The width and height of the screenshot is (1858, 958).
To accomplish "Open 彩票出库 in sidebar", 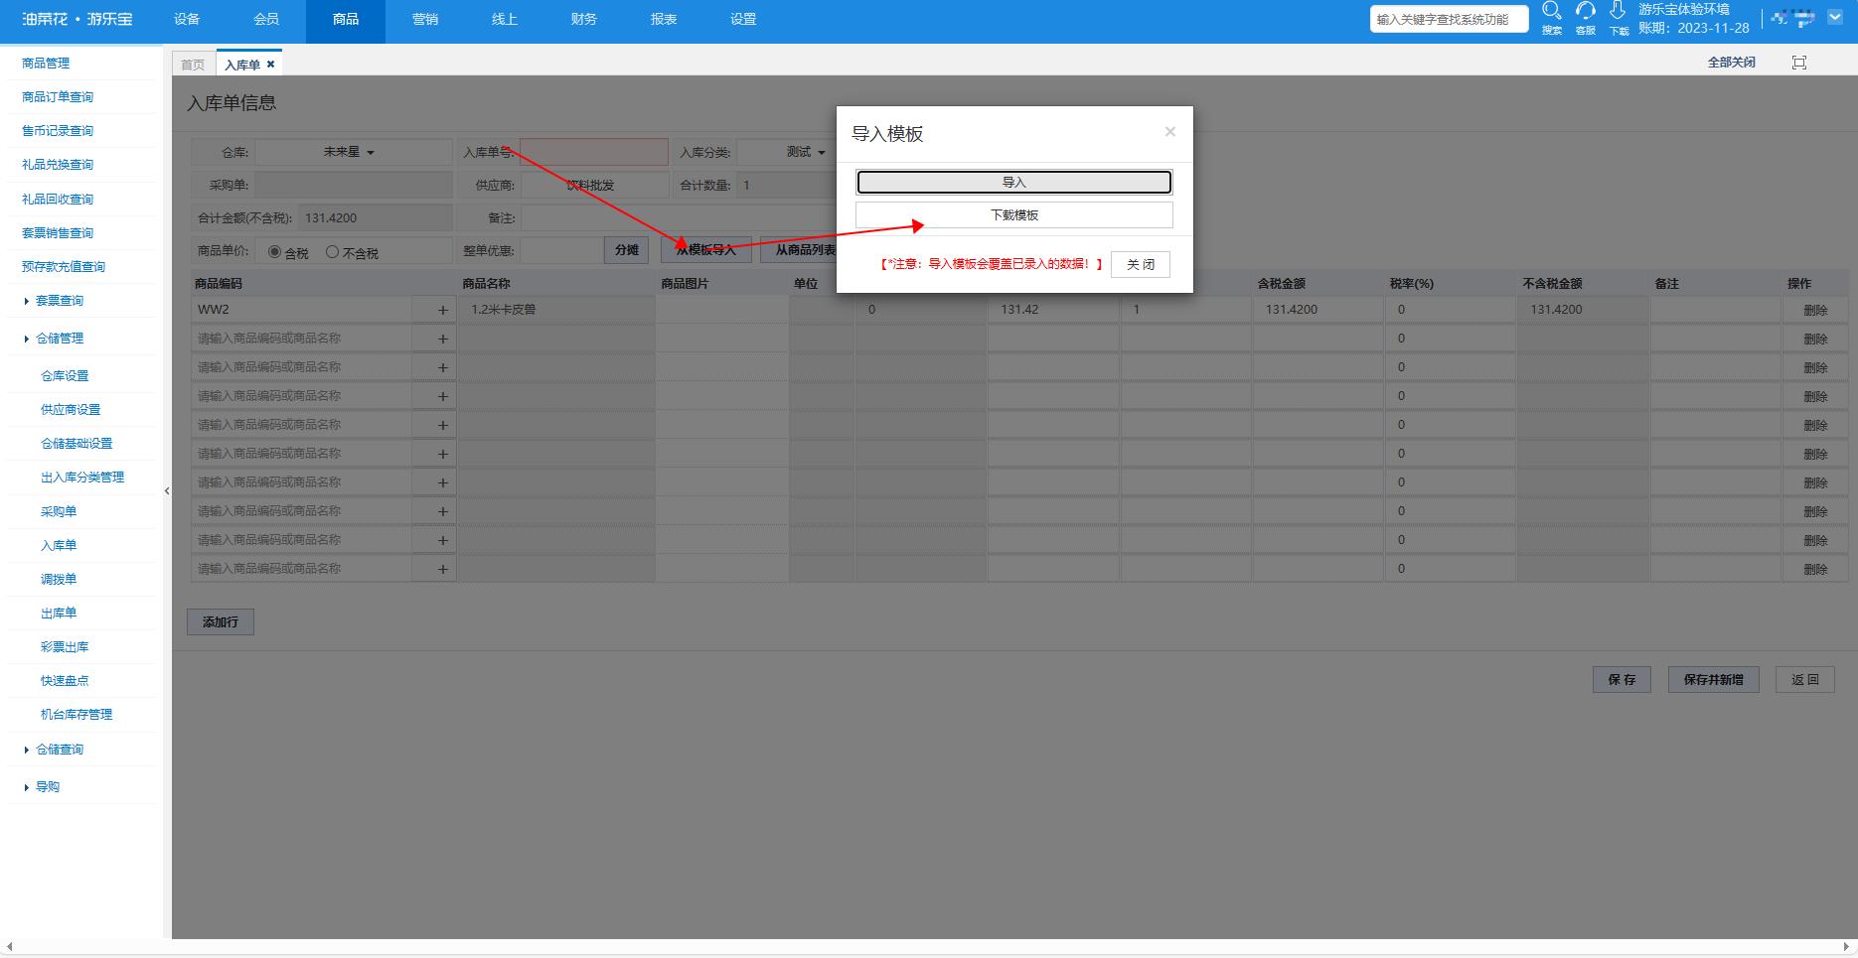I will (x=65, y=647).
